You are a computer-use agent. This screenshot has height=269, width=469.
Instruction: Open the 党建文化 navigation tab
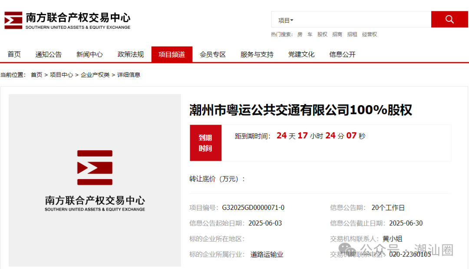(x=301, y=54)
